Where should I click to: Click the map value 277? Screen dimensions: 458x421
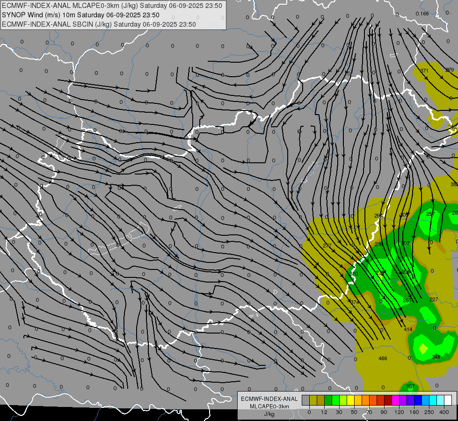(x=327, y=246)
